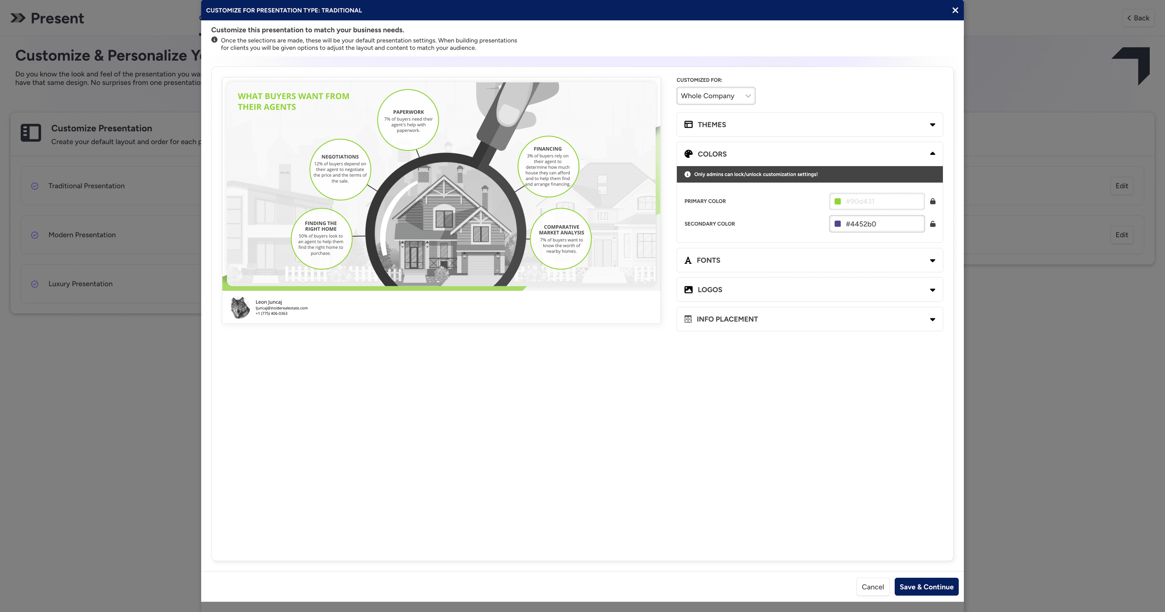The width and height of the screenshot is (1165, 612).
Task: Click Save & Continue
Action: 926,587
